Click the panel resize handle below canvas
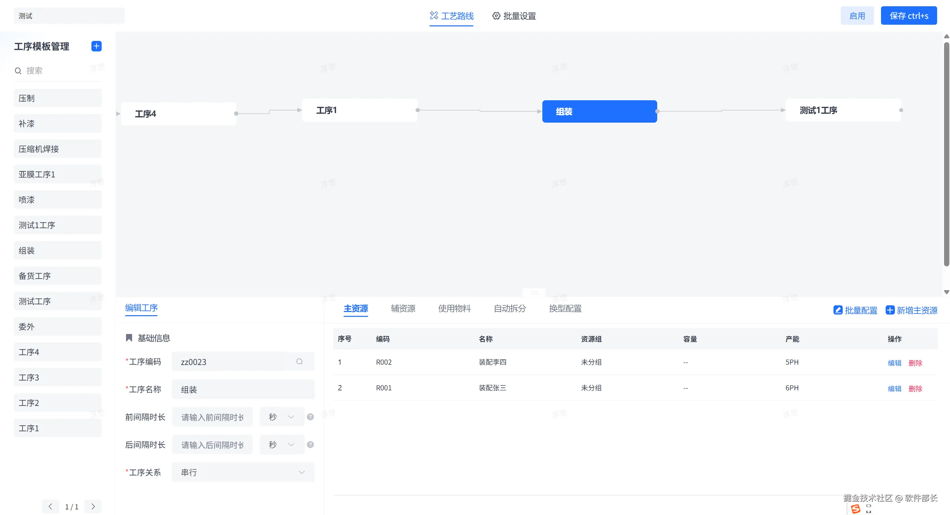Viewport: 950px width, 515px height. (x=534, y=293)
